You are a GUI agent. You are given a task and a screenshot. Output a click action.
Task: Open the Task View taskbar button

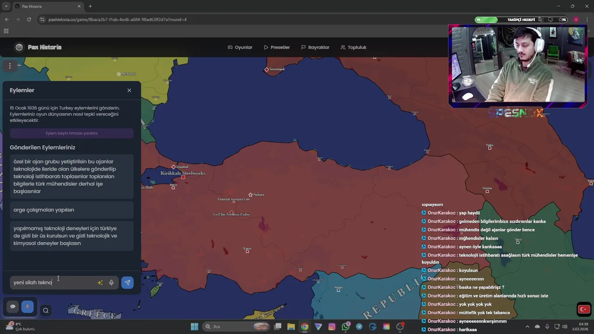coord(278,327)
